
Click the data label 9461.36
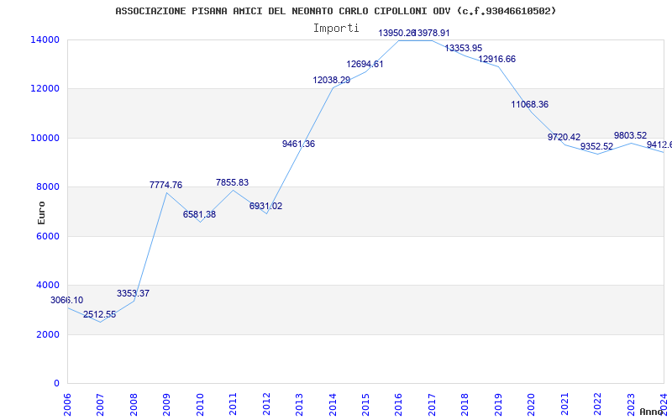299,144
